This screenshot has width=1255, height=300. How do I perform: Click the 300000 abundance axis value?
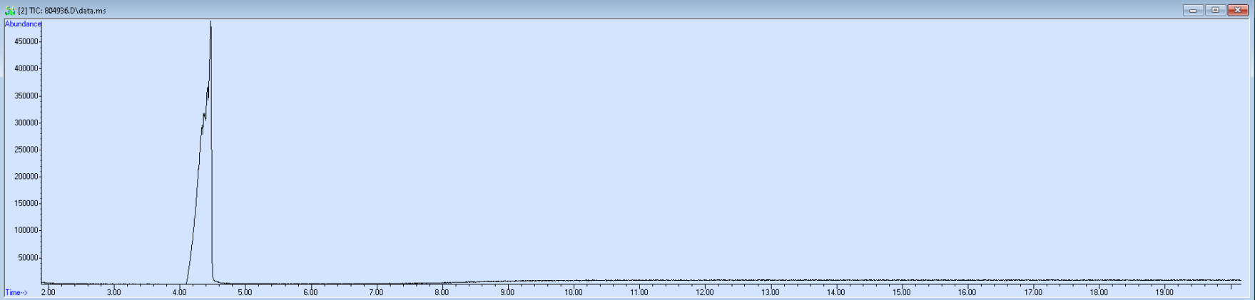point(26,123)
